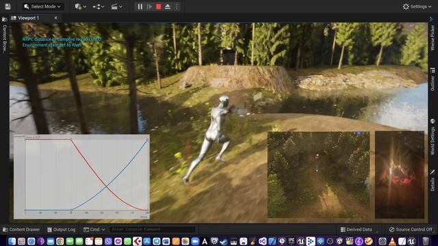Open OBS Studio from the dock
Viewport: 438px width, 246px height.
(x=330, y=241)
